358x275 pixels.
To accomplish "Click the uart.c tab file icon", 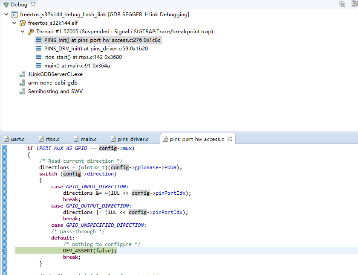I will (x=6, y=139).
